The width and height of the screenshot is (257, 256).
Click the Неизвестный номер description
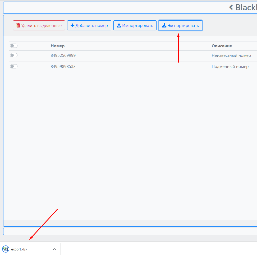tap(231, 55)
